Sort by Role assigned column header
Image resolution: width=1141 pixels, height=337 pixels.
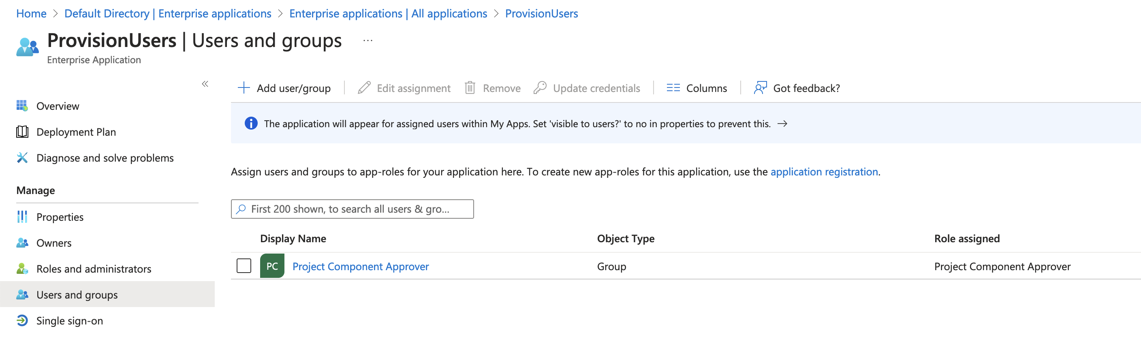coord(967,239)
